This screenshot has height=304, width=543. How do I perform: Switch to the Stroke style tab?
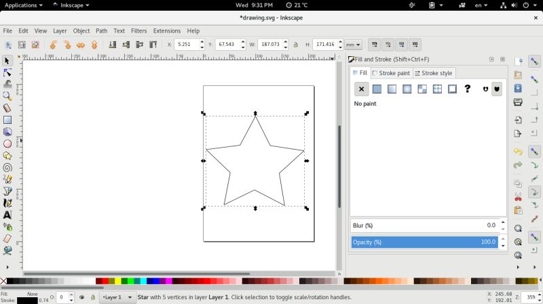(x=434, y=73)
